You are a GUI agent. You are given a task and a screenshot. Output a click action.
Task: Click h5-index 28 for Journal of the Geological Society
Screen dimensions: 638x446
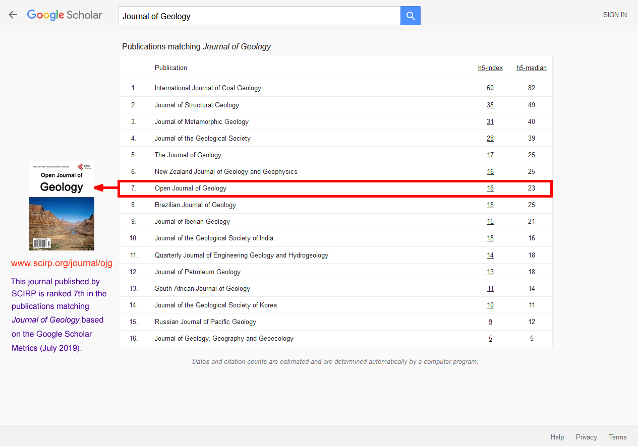(x=490, y=139)
